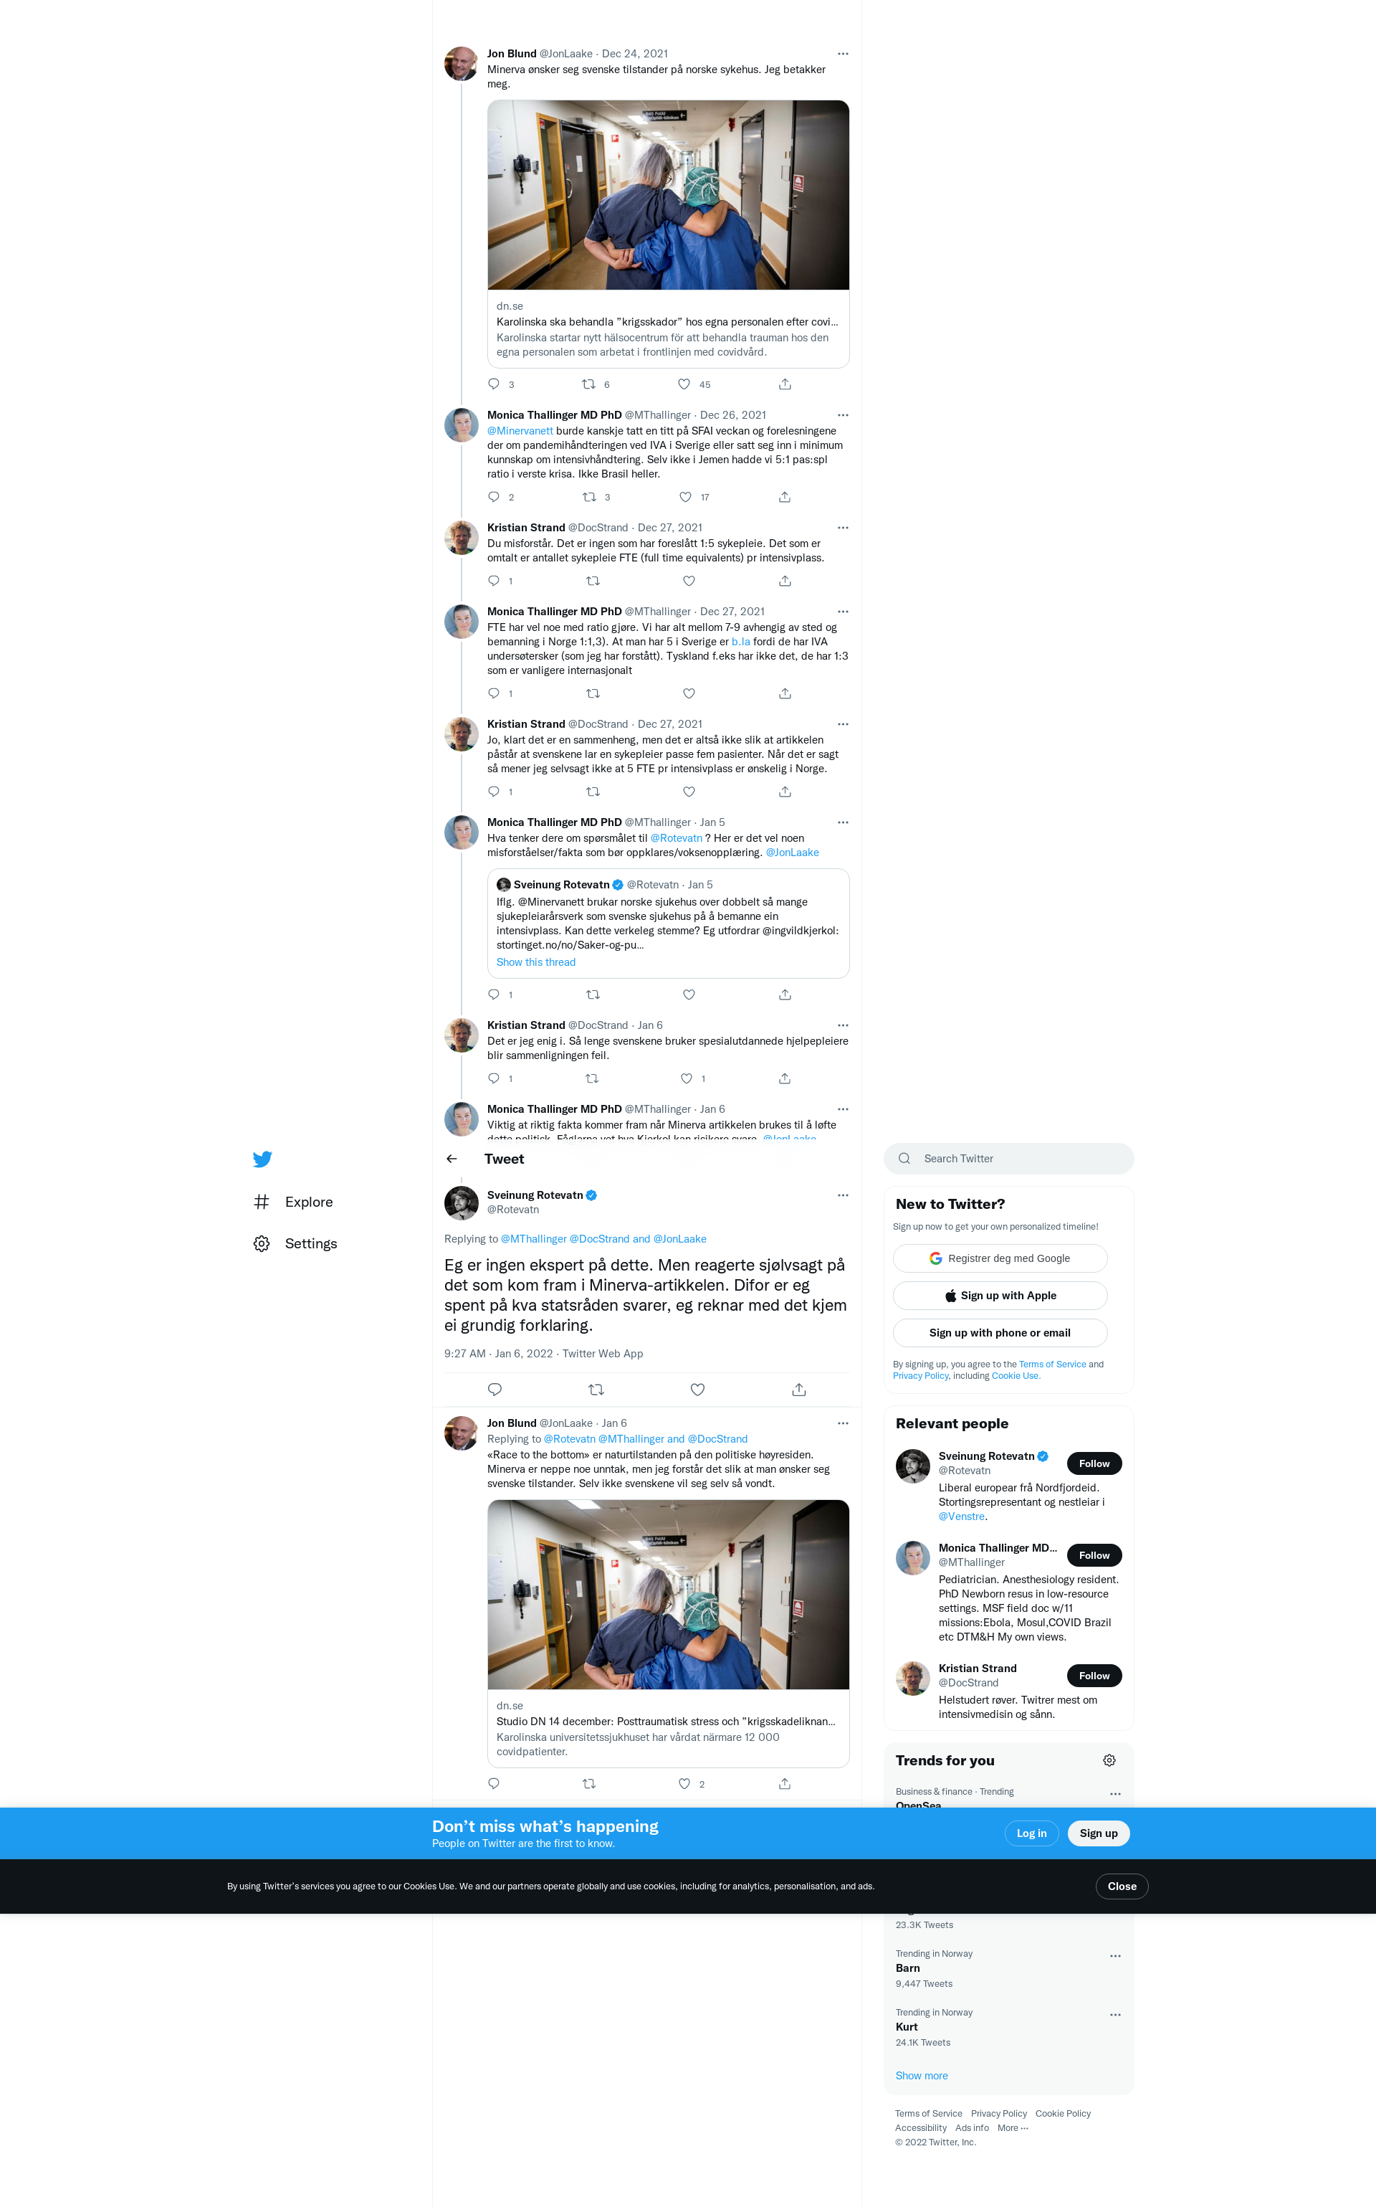Click the Twitter bird logo
The width and height of the screenshot is (1376, 2207).
coord(262,1158)
